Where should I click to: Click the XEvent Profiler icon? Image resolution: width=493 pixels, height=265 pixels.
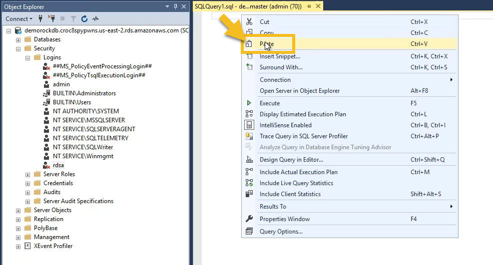coord(27,246)
